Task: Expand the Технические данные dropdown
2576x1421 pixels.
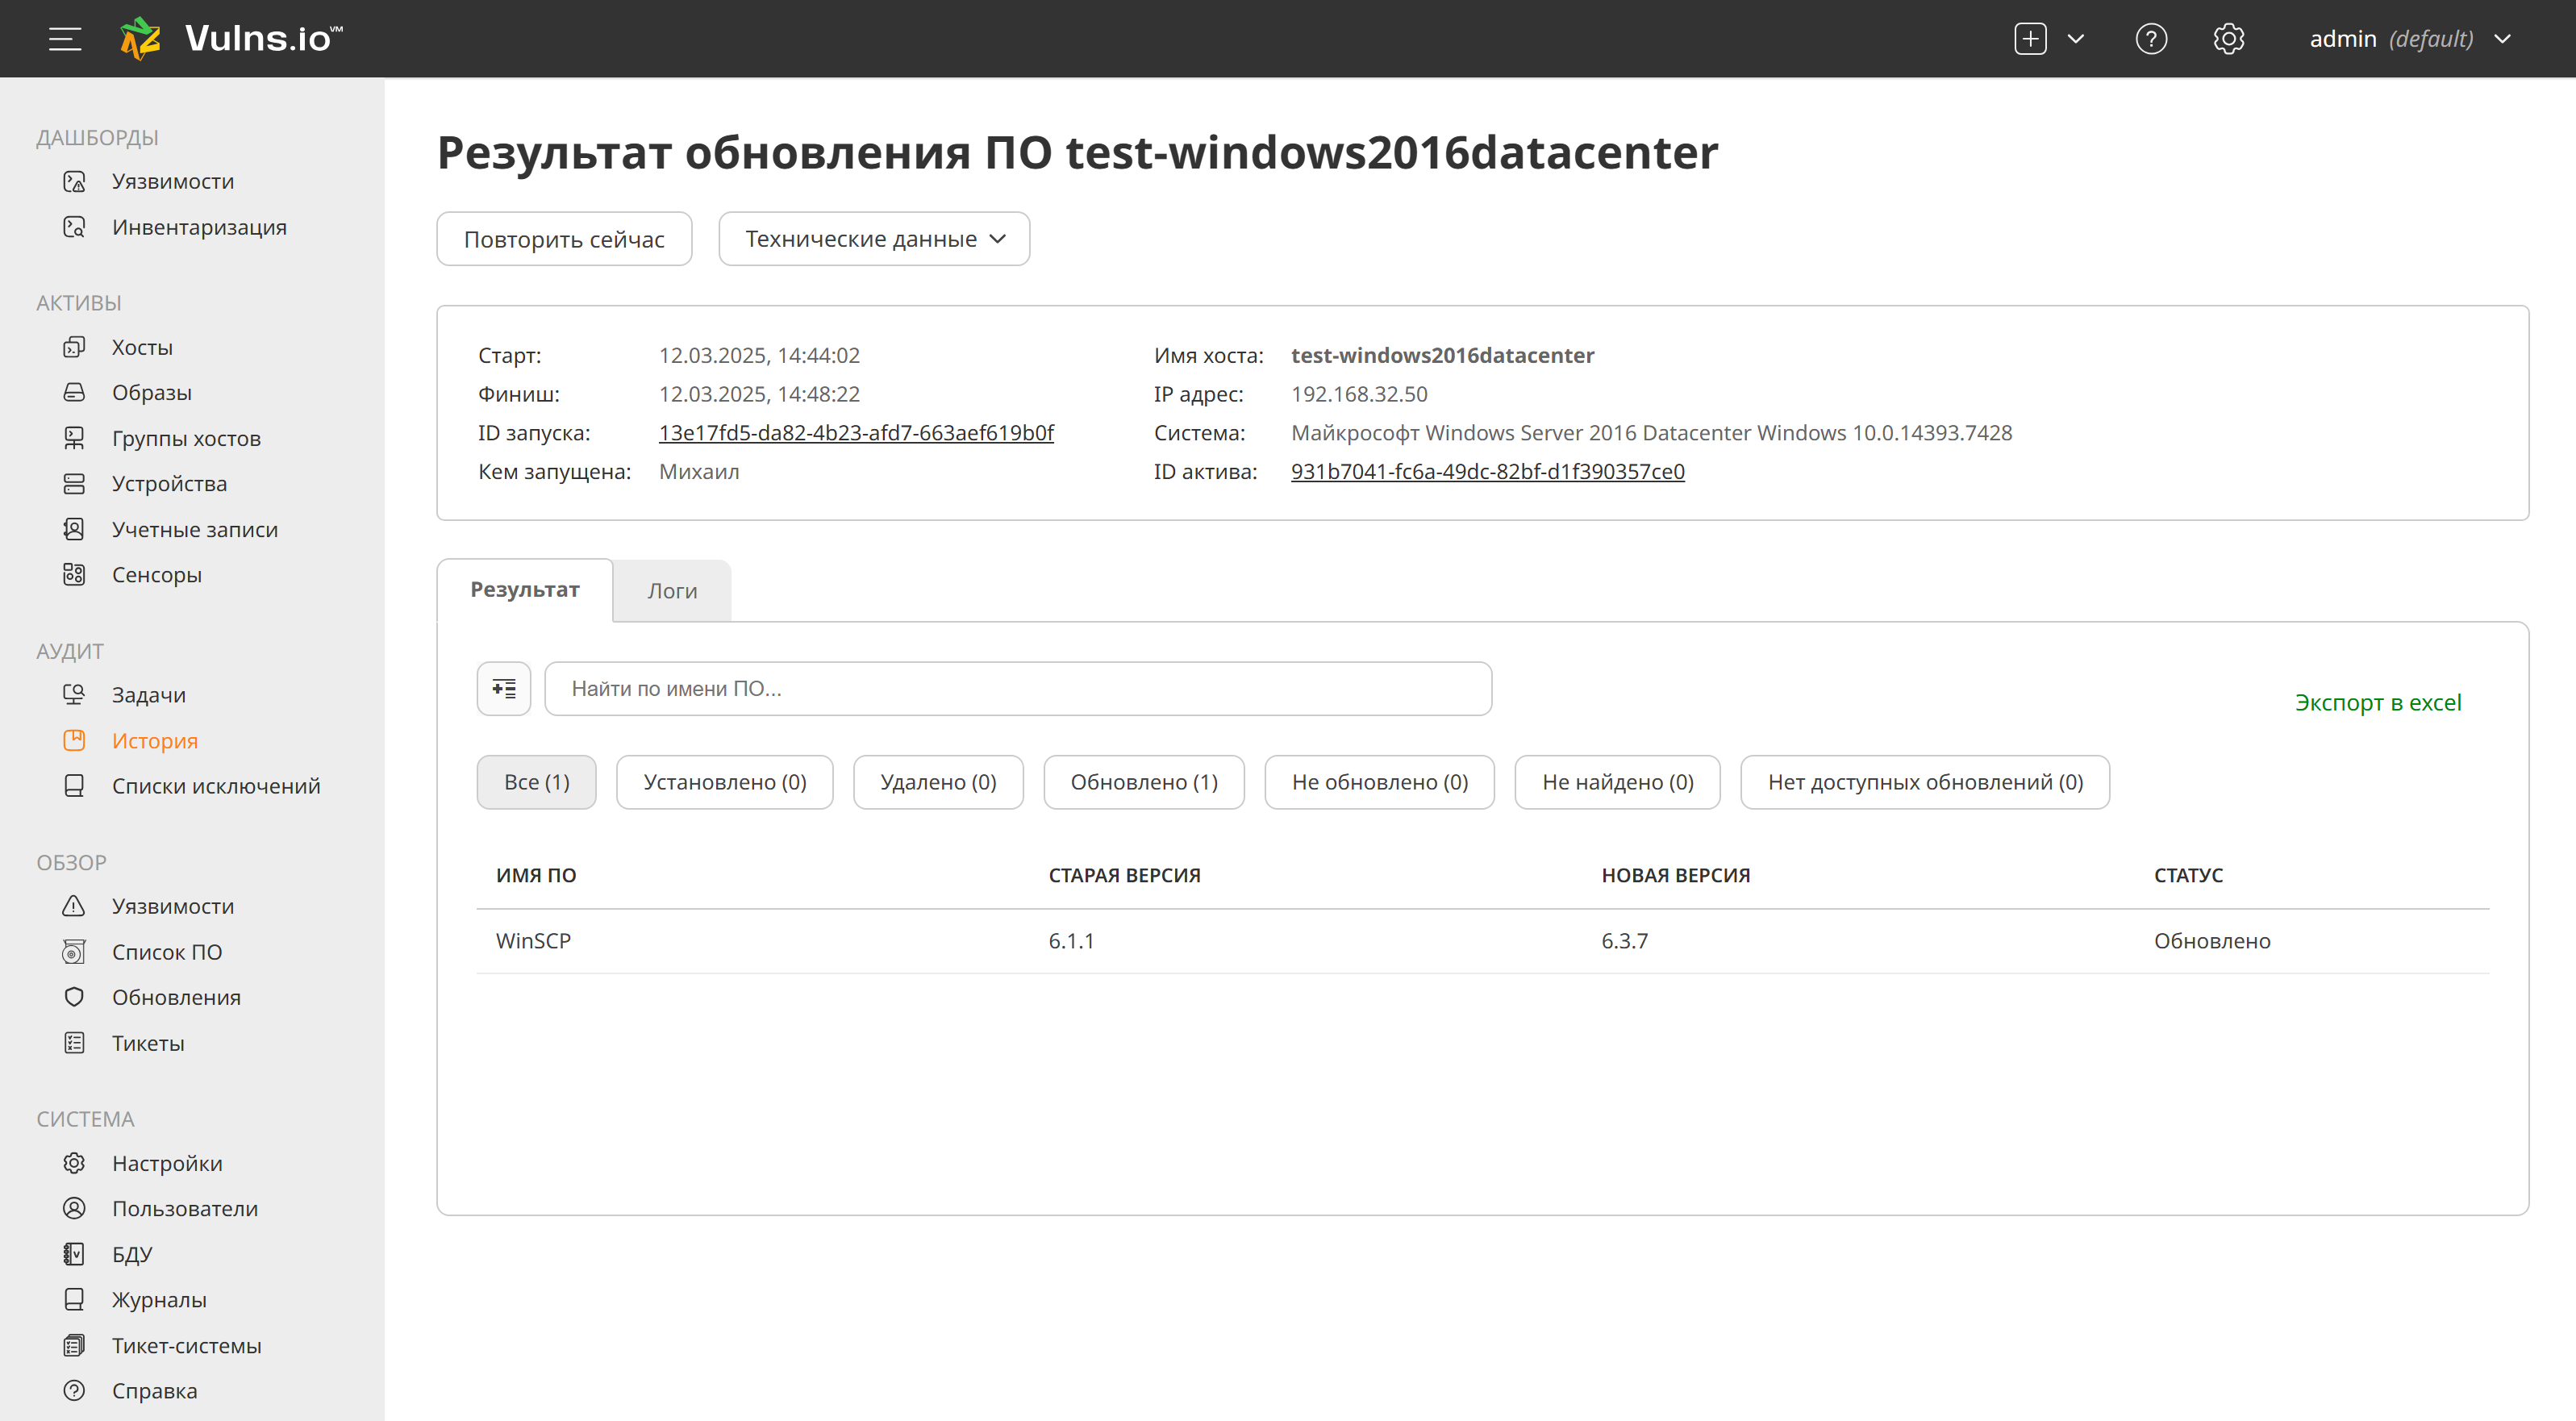Action: 874,239
